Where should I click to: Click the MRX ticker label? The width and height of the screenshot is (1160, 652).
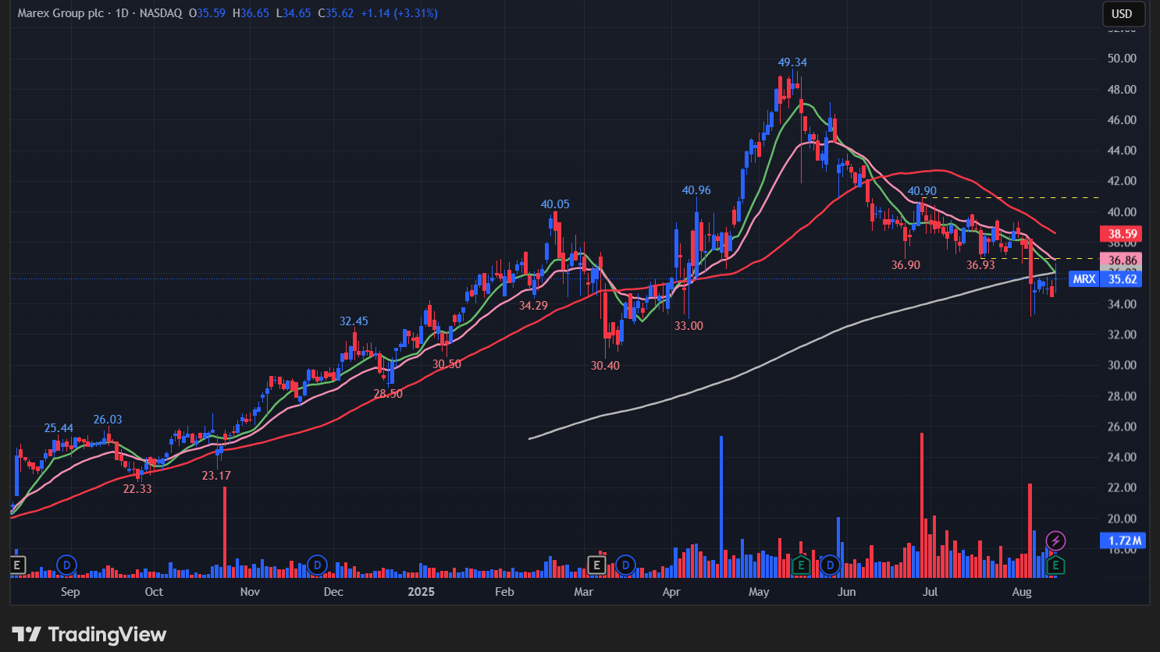pos(1084,279)
